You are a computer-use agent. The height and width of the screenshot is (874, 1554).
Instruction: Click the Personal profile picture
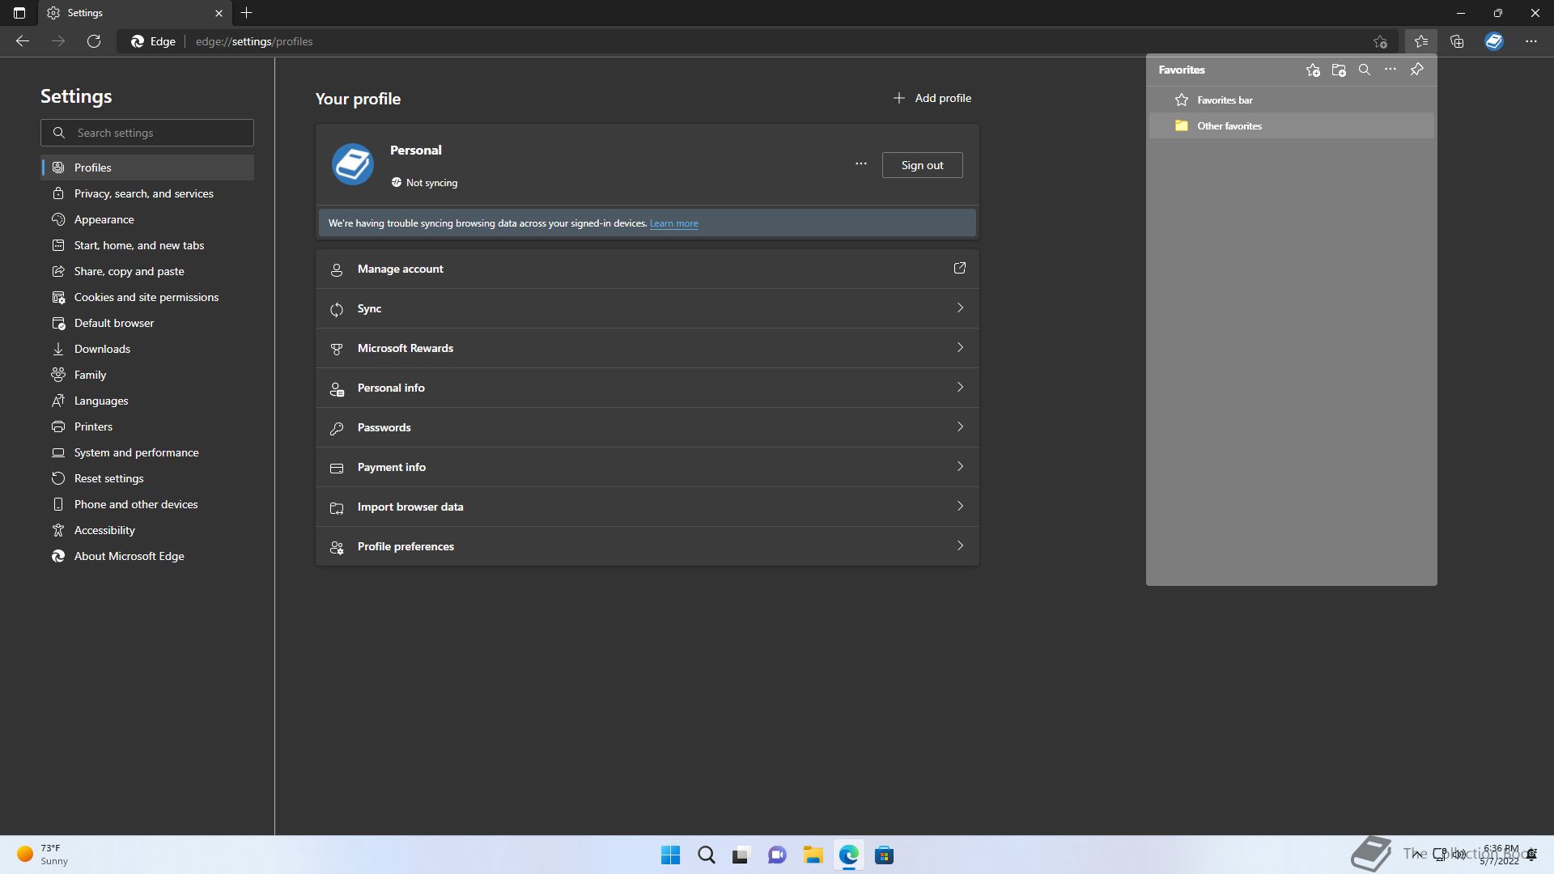[353, 164]
